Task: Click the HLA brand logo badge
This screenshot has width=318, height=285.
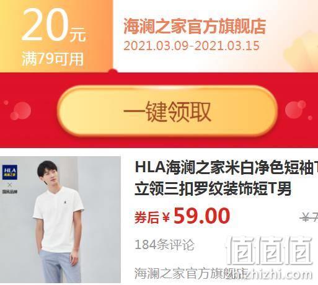Action: coord(10,172)
